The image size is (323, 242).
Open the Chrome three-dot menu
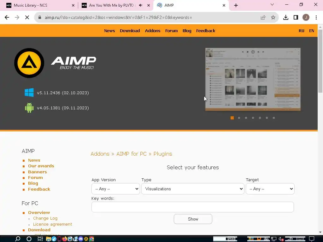tap(316, 18)
